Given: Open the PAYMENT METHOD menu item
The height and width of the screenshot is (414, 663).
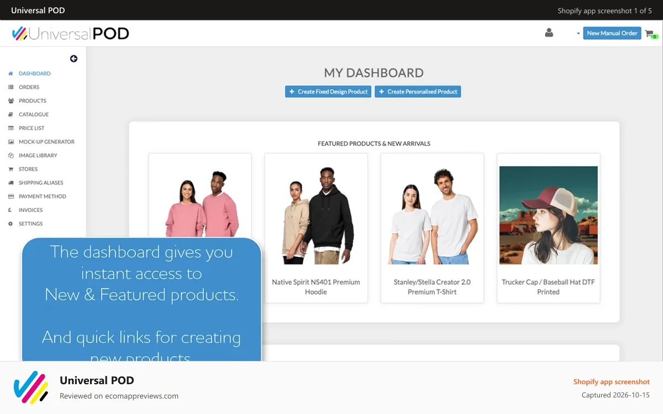Looking at the screenshot, I should click(43, 197).
